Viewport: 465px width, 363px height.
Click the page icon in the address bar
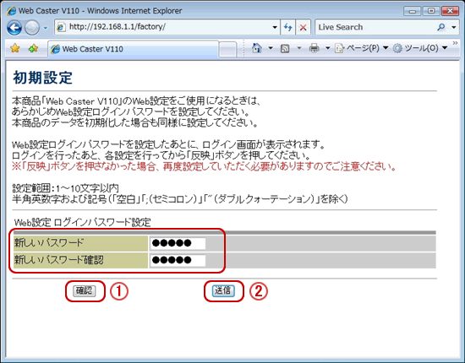[x=61, y=27]
